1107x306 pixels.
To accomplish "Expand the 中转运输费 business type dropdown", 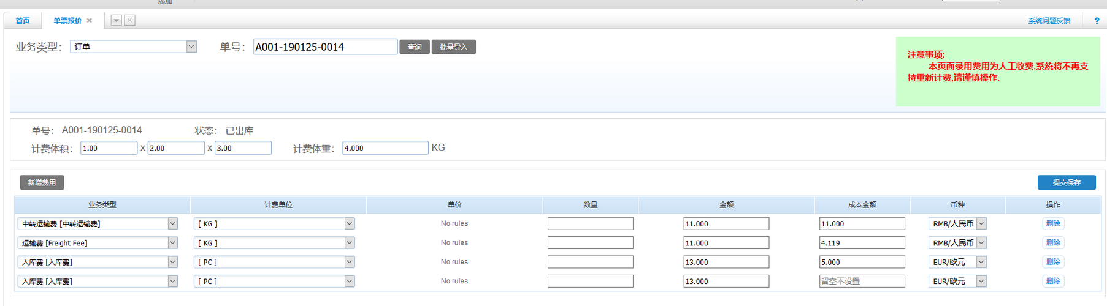I will click(172, 224).
